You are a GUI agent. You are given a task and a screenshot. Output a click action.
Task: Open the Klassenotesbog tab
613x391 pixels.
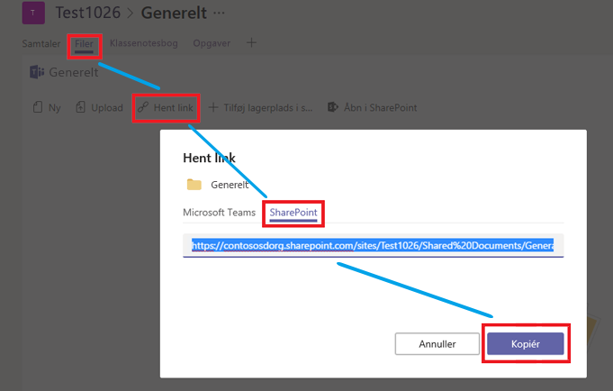143,43
